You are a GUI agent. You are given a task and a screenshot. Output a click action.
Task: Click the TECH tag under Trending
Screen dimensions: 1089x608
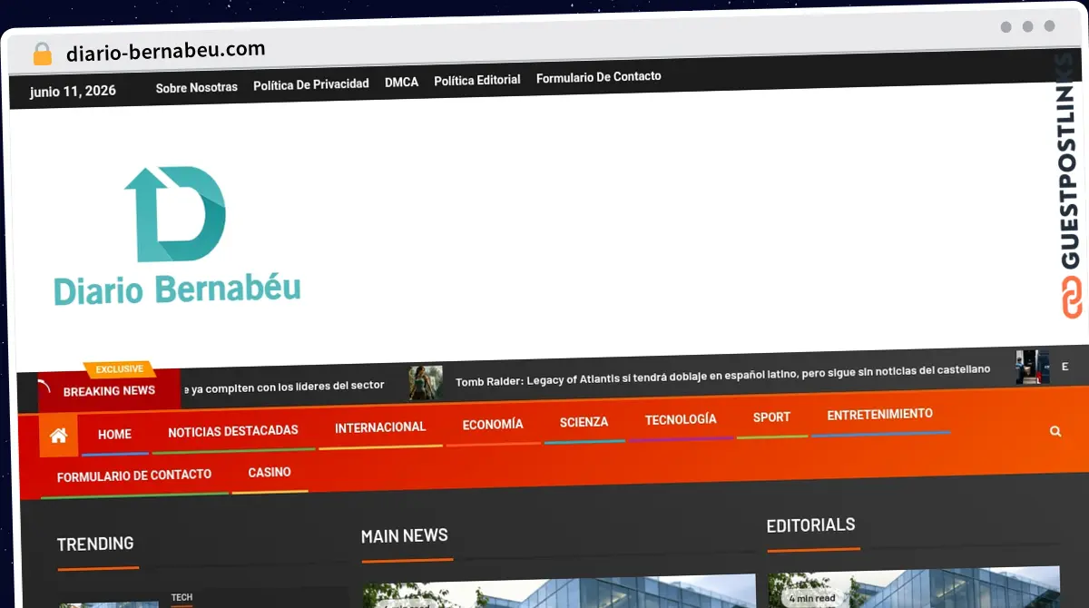181,597
